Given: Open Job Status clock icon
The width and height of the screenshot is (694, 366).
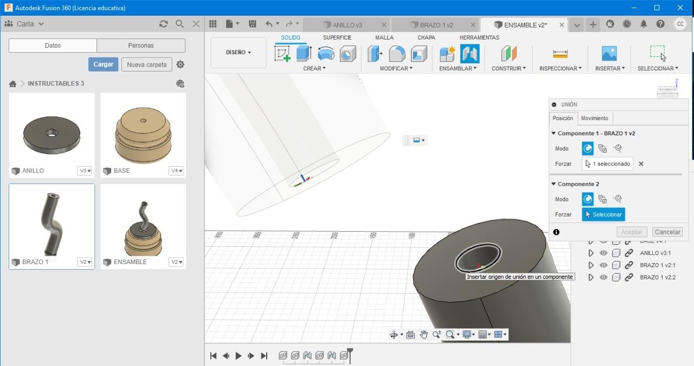Looking at the screenshot, I should (627, 24).
